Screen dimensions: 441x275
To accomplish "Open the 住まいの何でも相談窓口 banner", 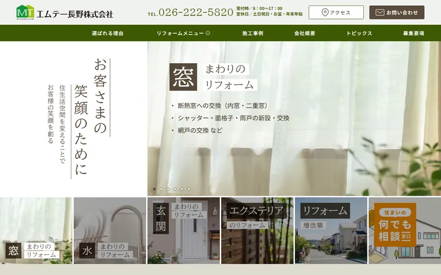I will click(x=404, y=230).
